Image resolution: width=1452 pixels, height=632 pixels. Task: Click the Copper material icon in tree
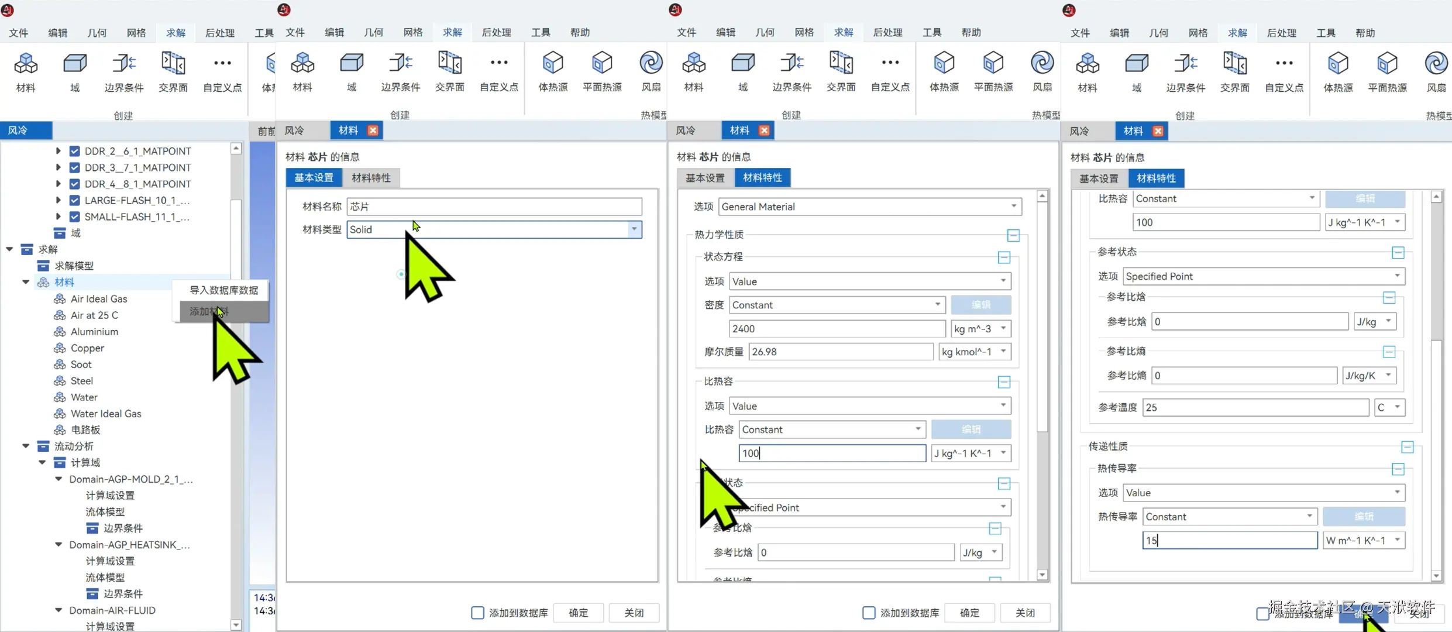pos(60,348)
